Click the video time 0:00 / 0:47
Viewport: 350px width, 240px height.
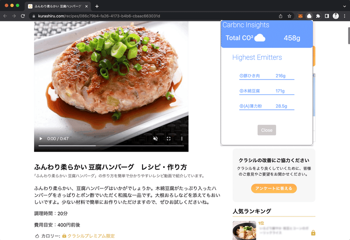tap(58, 139)
